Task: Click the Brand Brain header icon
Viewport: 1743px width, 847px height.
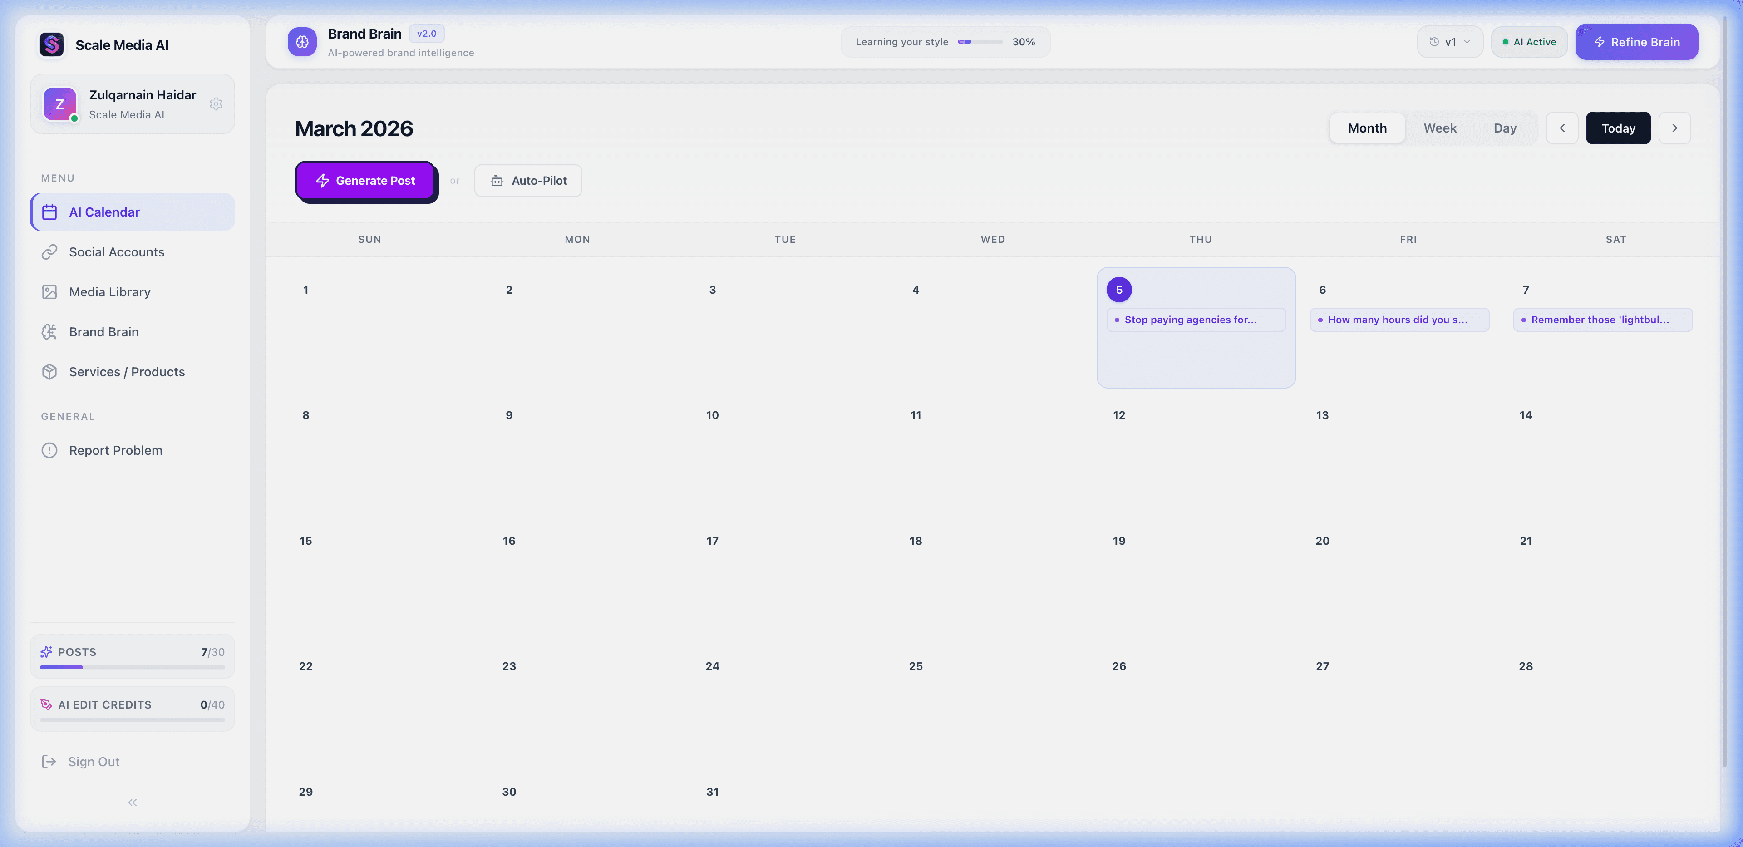Action: click(x=302, y=42)
